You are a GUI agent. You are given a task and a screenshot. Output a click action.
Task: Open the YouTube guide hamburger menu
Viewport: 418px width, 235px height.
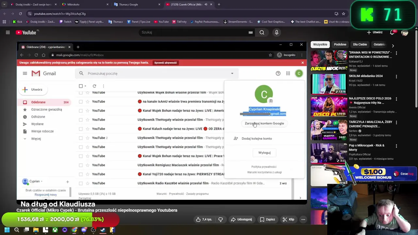point(8,32)
